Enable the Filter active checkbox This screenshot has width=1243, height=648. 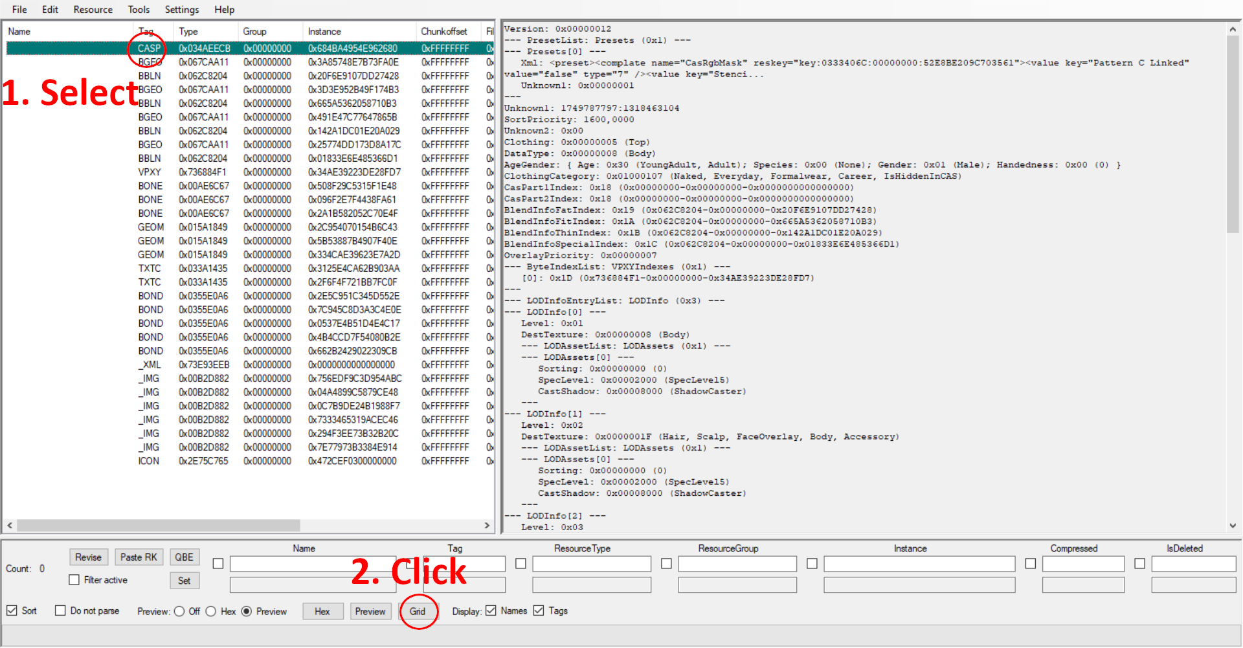pos(74,579)
